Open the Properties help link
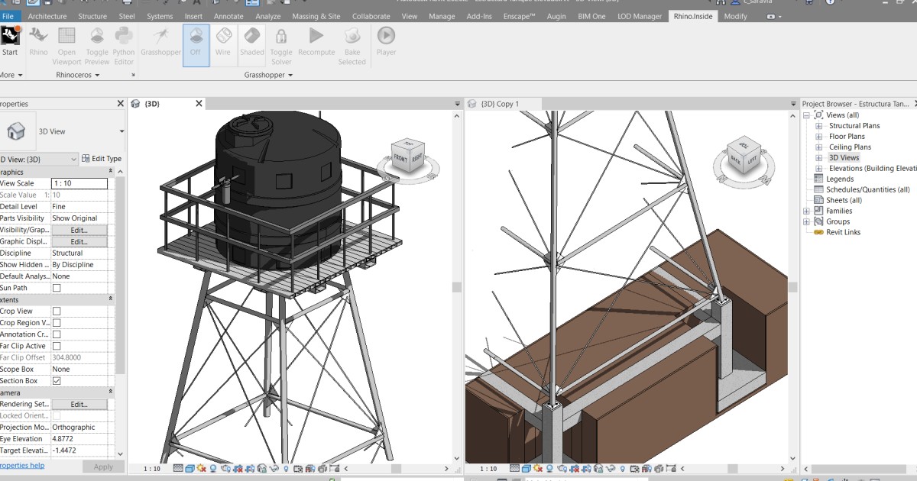This screenshot has height=481, width=917. 21,466
